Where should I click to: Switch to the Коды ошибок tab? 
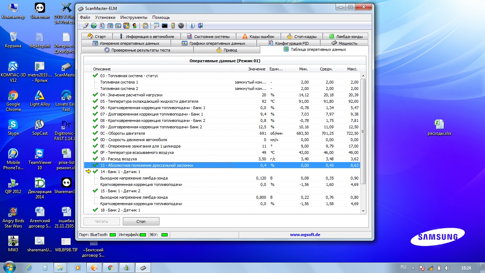(258, 37)
